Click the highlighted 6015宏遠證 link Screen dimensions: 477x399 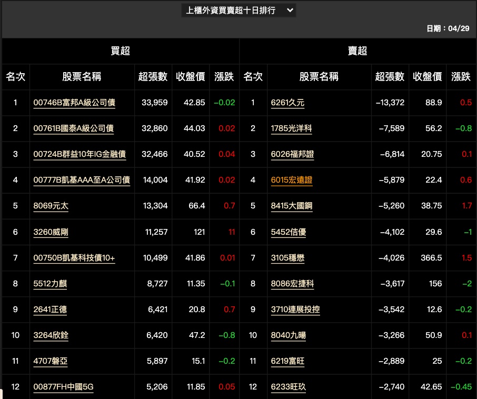click(x=292, y=180)
